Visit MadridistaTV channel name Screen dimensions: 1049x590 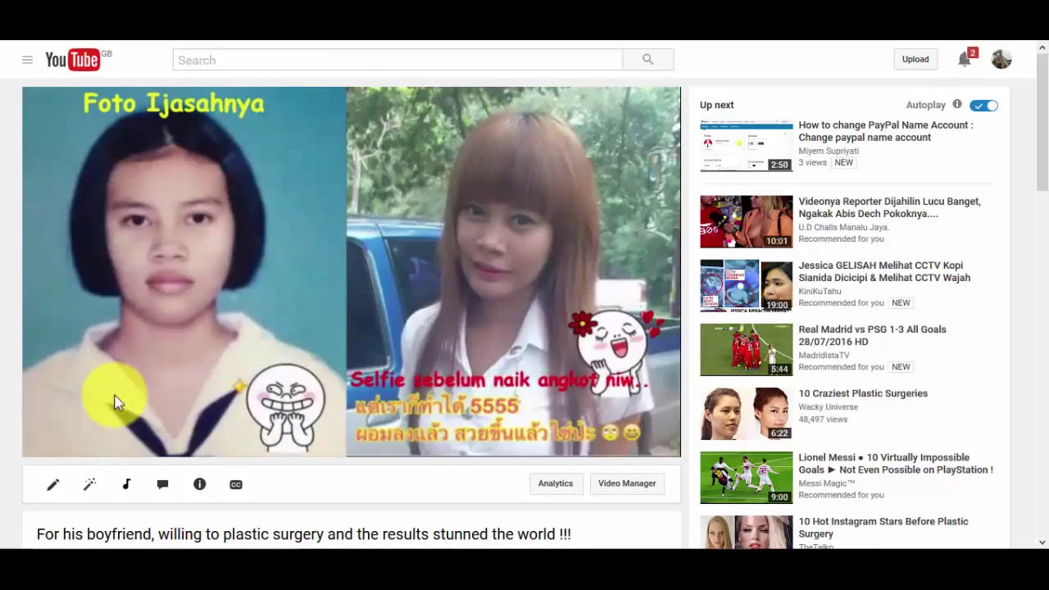[824, 355]
